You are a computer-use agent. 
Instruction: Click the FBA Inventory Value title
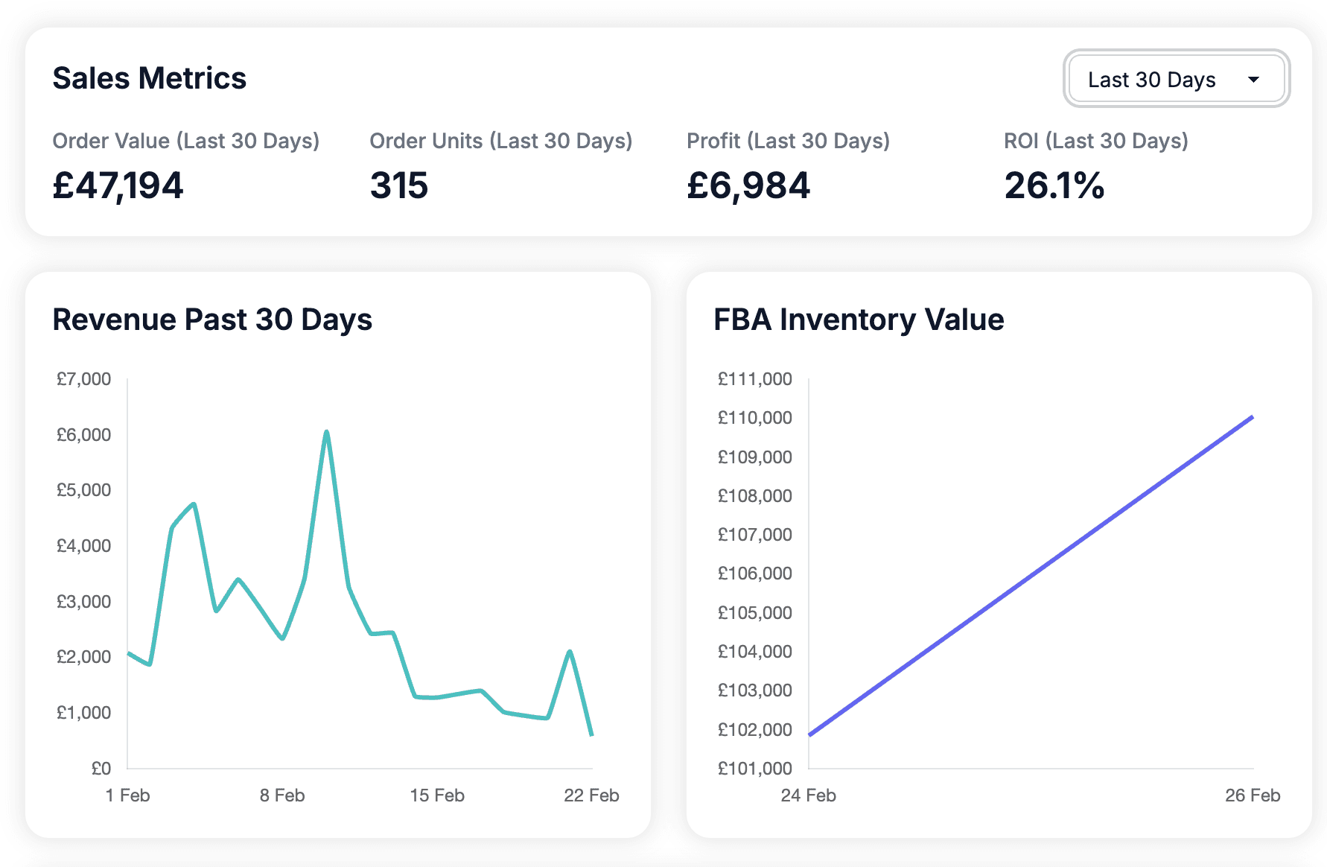[x=859, y=320]
